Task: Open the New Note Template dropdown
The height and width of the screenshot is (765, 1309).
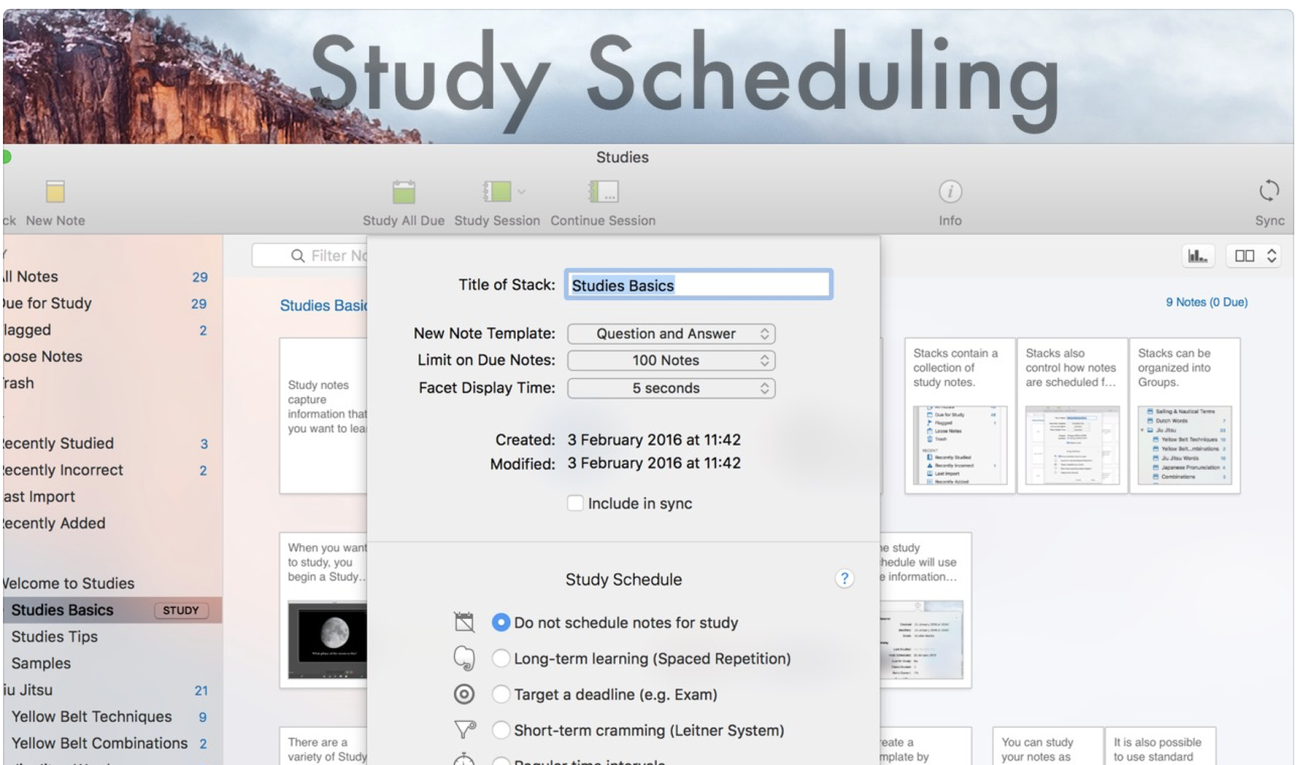Action: coord(671,334)
